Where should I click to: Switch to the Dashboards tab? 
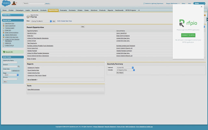click(x=119, y=10)
